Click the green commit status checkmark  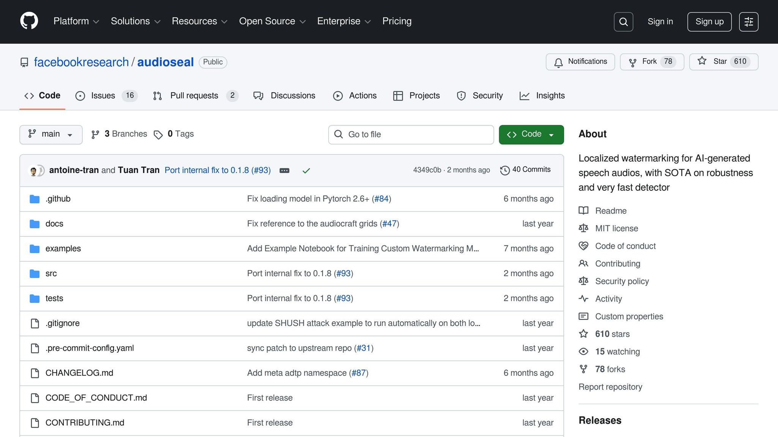tap(306, 171)
